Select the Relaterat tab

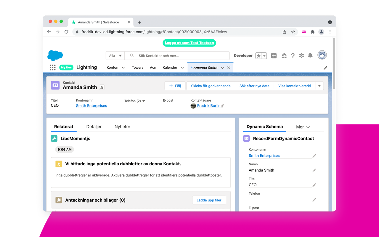tap(64, 126)
